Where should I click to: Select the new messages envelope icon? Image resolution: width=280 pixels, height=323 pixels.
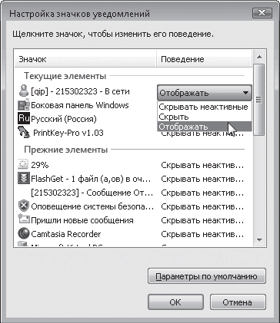coord(24,219)
